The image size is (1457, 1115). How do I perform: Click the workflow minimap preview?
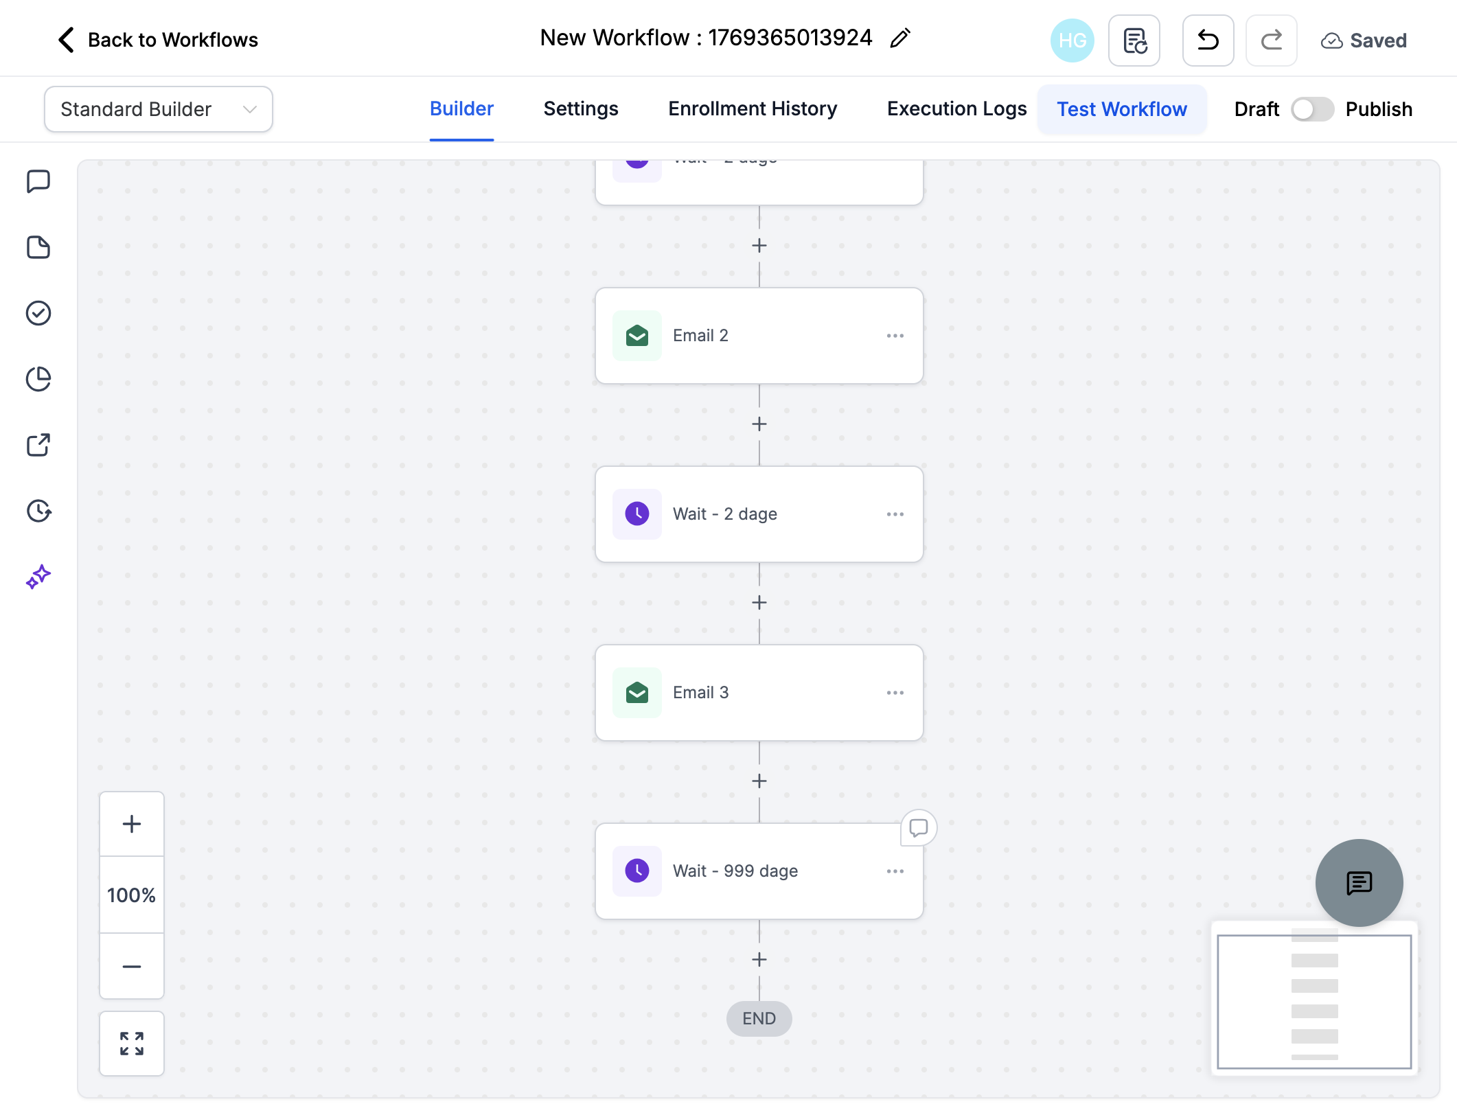(1314, 999)
